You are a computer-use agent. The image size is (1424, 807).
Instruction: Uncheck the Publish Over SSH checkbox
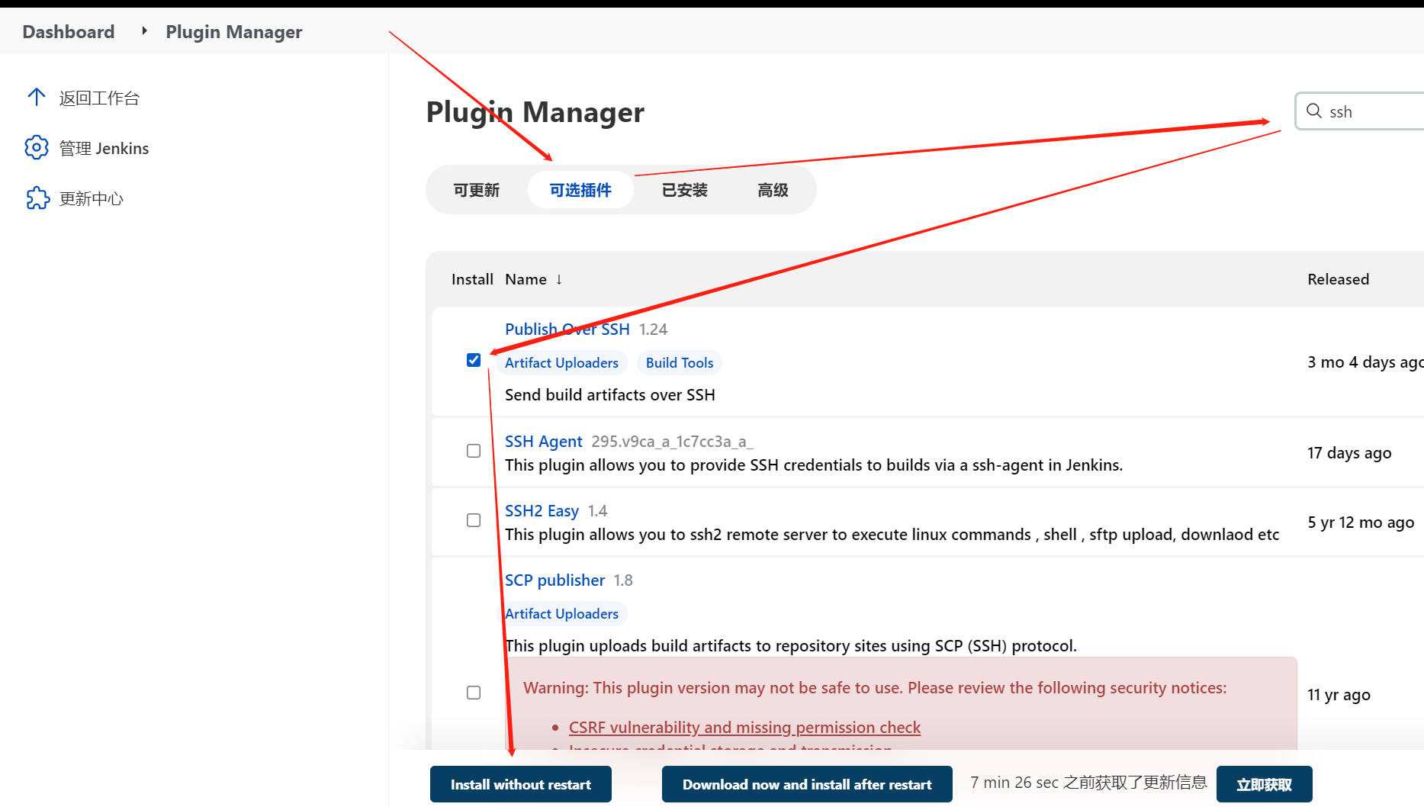tap(474, 360)
